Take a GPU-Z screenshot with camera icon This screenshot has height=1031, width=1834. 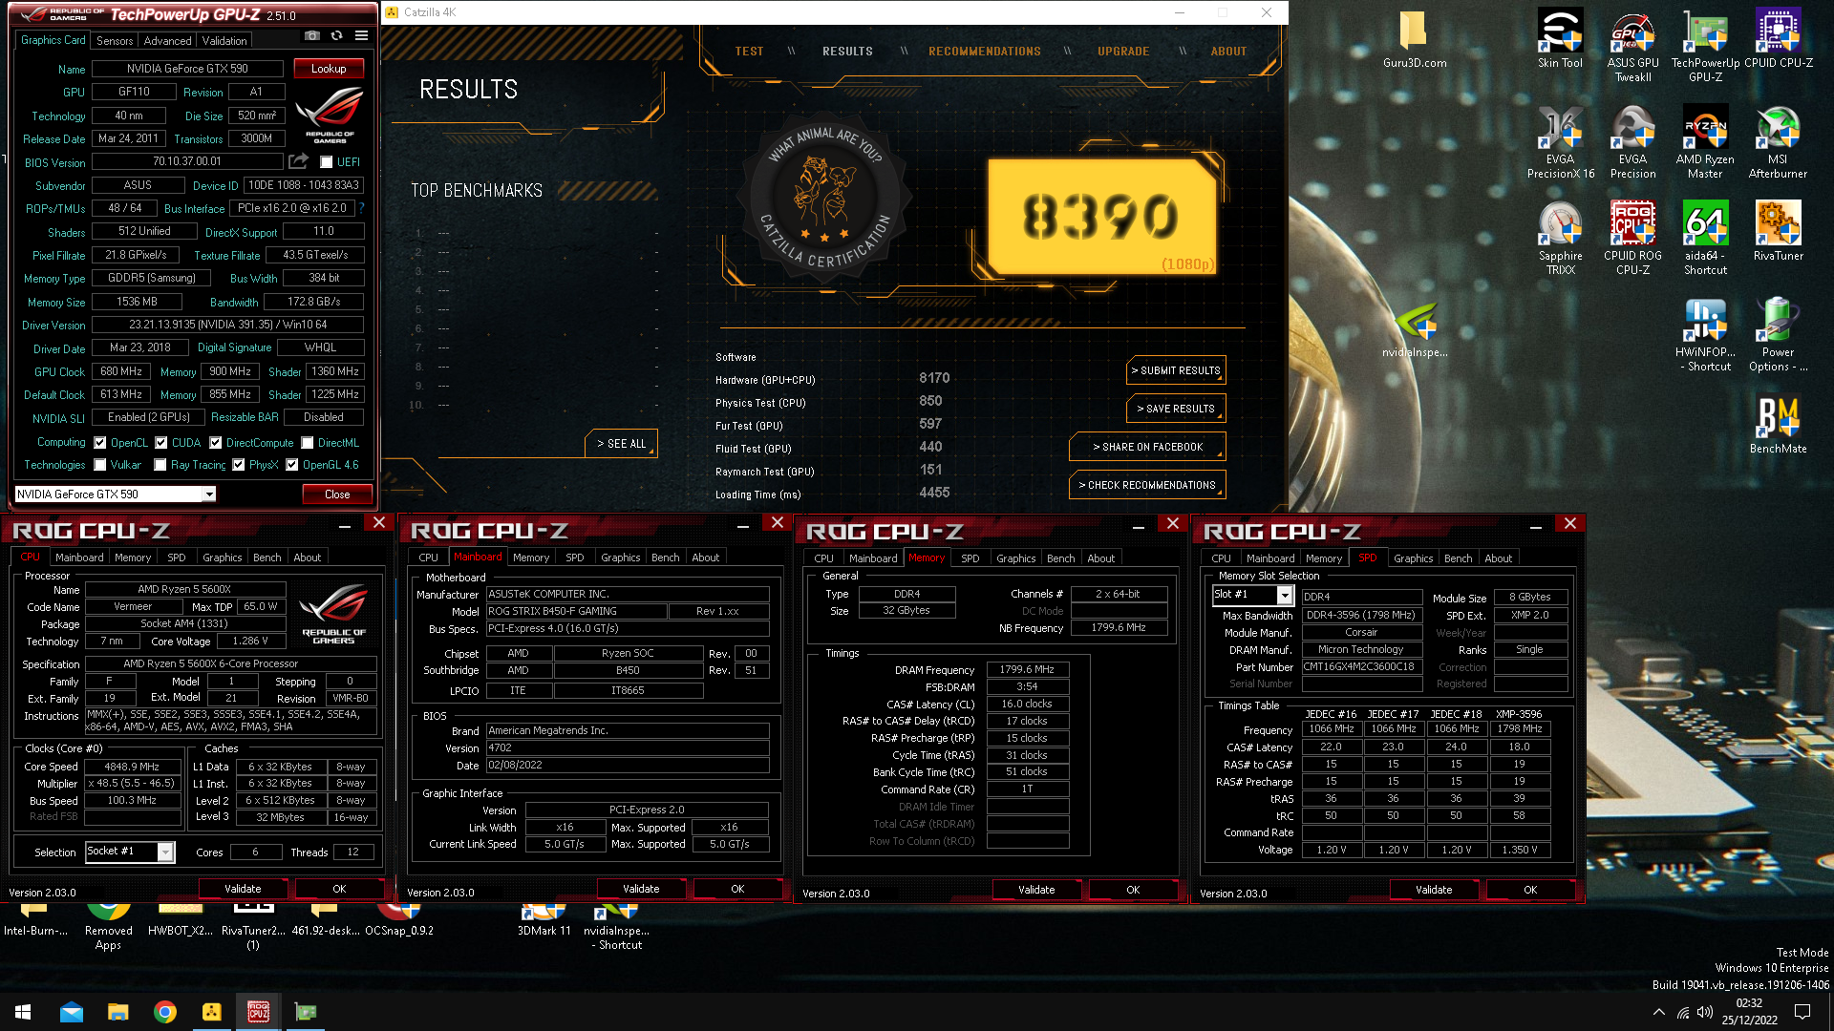(x=312, y=35)
